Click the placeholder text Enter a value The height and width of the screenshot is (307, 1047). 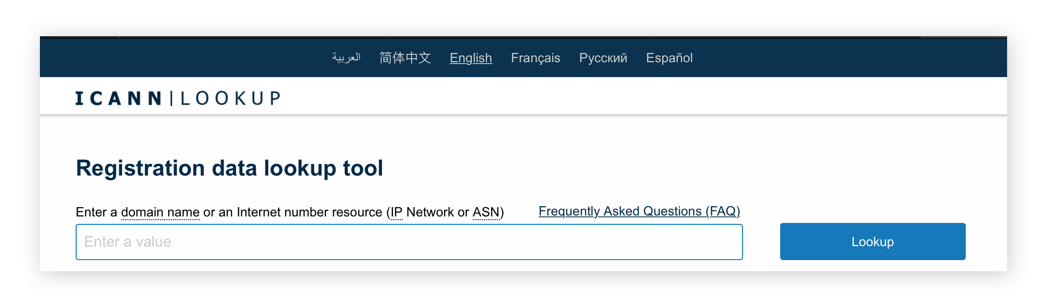tap(127, 241)
